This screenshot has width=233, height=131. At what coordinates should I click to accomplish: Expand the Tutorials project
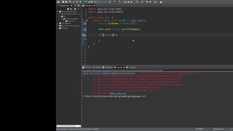click(58, 28)
